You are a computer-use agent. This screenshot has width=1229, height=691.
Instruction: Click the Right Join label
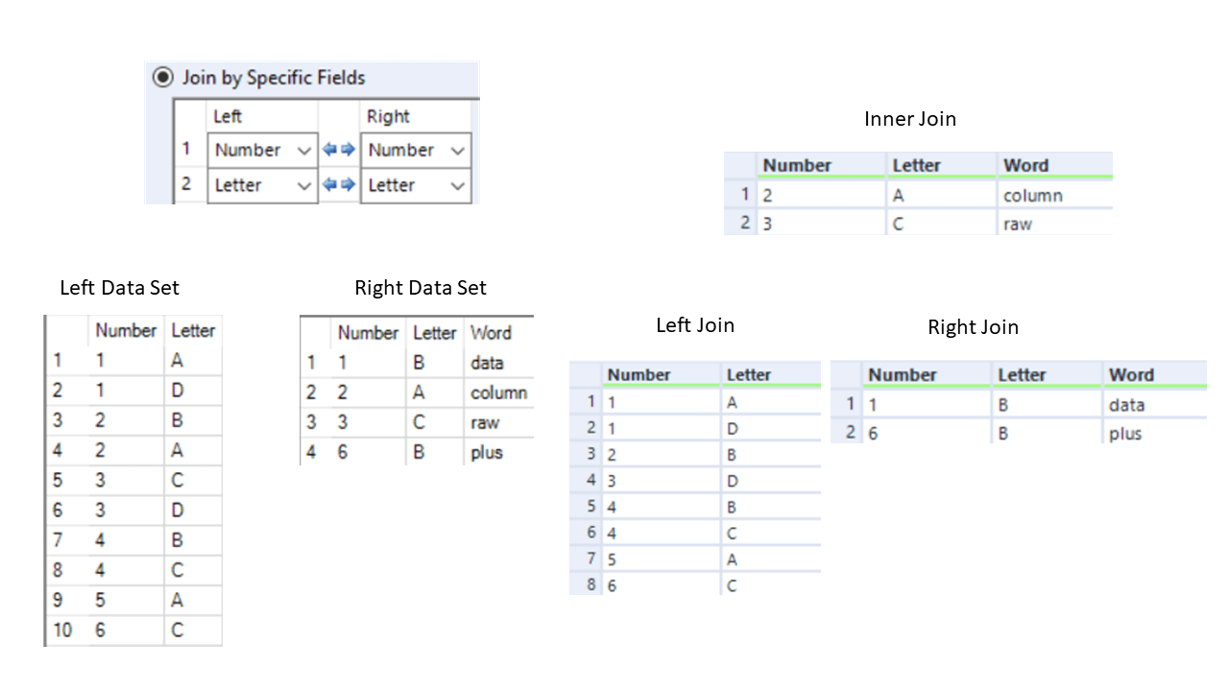tap(973, 326)
